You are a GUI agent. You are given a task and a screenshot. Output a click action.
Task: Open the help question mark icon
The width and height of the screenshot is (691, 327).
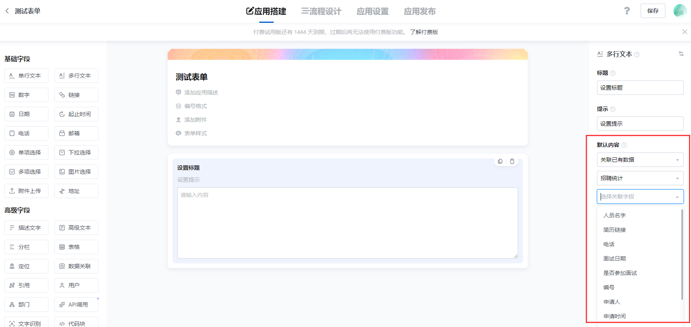tap(627, 11)
